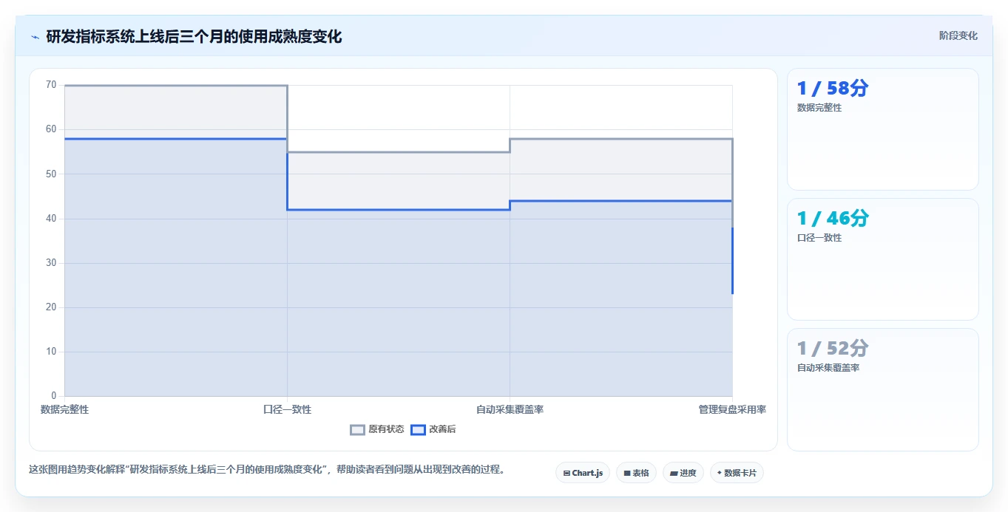Click the y-axis value 60
Screen dimensions: 1008x512
point(51,129)
